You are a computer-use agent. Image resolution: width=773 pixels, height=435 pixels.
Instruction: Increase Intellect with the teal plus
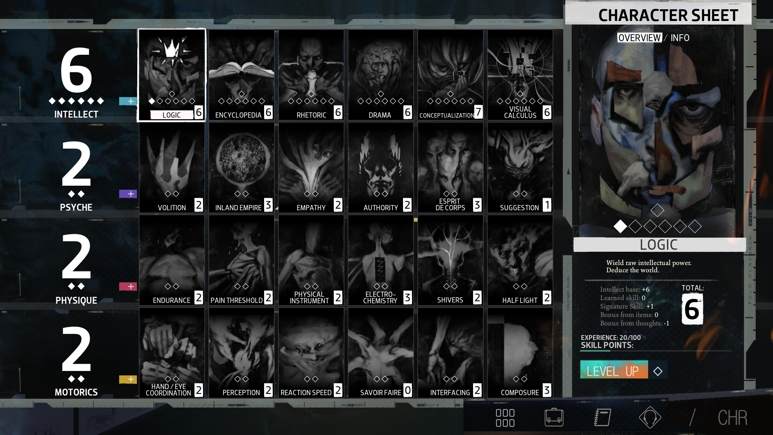pyautogui.click(x=128, y=101)
